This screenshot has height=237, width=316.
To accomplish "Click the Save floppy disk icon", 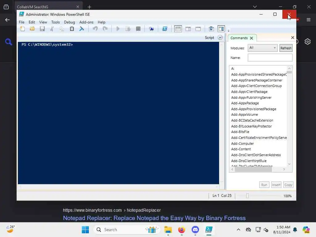I will coord(42,29).
